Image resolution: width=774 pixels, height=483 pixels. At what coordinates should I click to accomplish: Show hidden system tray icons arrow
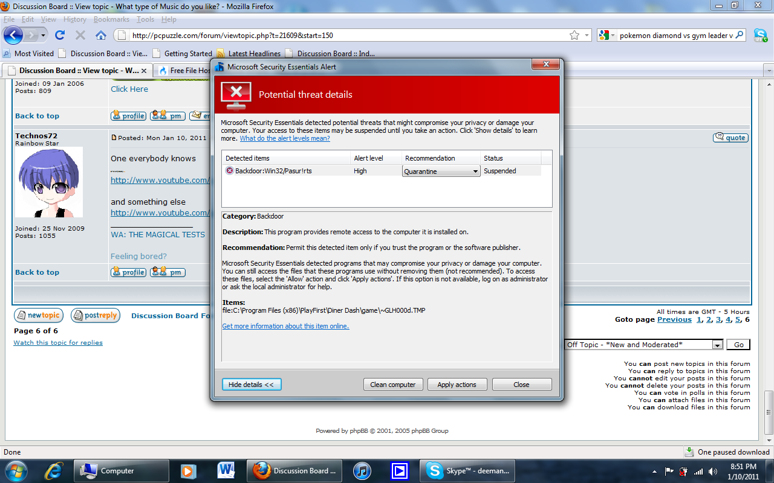655,471
